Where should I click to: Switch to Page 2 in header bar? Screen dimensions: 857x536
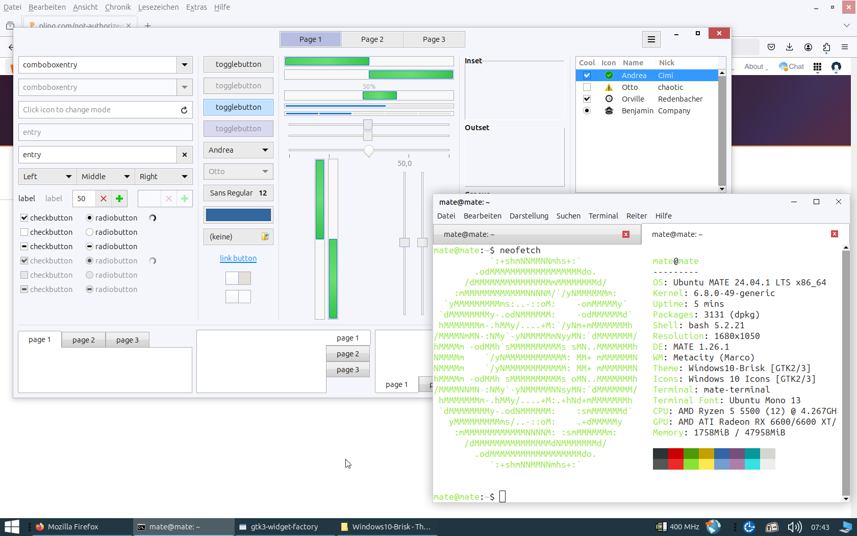pyautogui.click(x=372, y=39)
